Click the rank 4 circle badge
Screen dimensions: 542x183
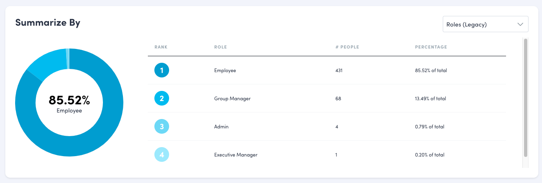[x=162, y=155]
